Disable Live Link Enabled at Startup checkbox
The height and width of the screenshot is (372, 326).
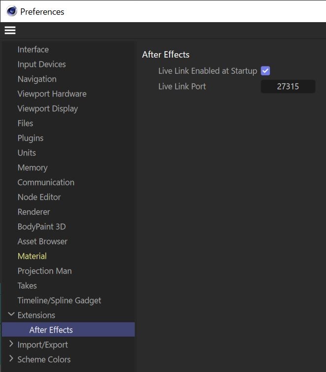click(x=266, y=71)
